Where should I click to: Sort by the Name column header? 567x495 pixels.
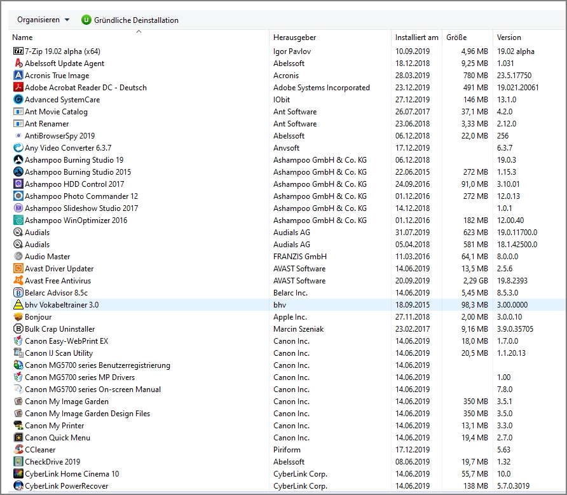[22, 37]
